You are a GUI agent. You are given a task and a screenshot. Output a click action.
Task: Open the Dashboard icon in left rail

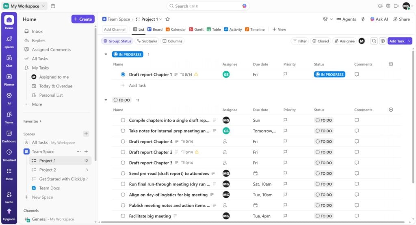(9, 136)
